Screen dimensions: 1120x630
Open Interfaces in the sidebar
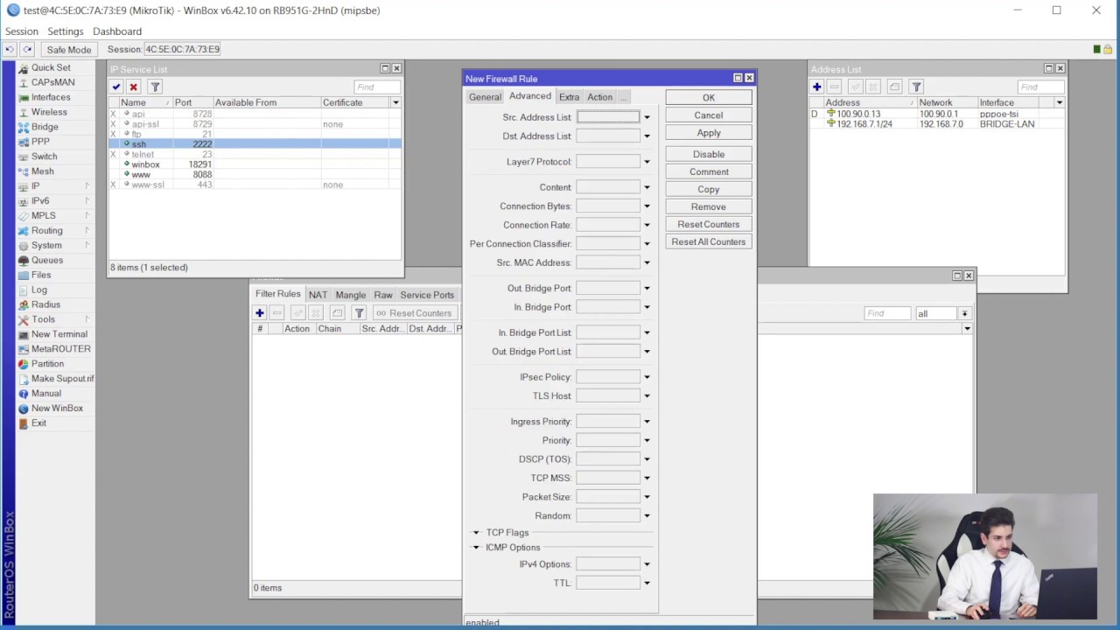[x=51, y=97]
